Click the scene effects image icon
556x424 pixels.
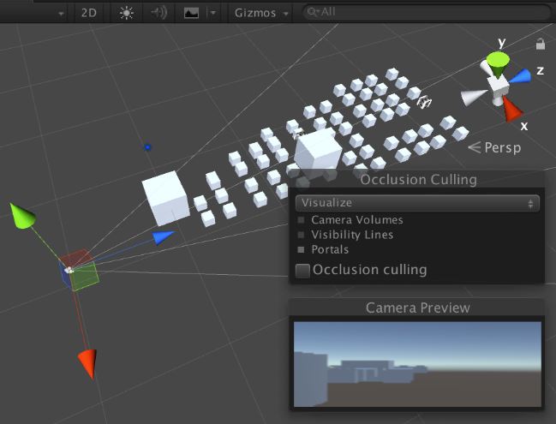(x=191, y=13)
